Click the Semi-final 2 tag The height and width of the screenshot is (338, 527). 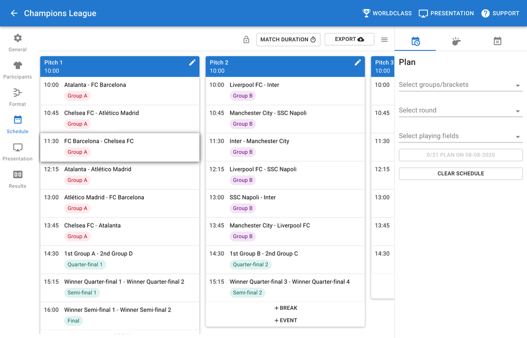click(247, 293)
